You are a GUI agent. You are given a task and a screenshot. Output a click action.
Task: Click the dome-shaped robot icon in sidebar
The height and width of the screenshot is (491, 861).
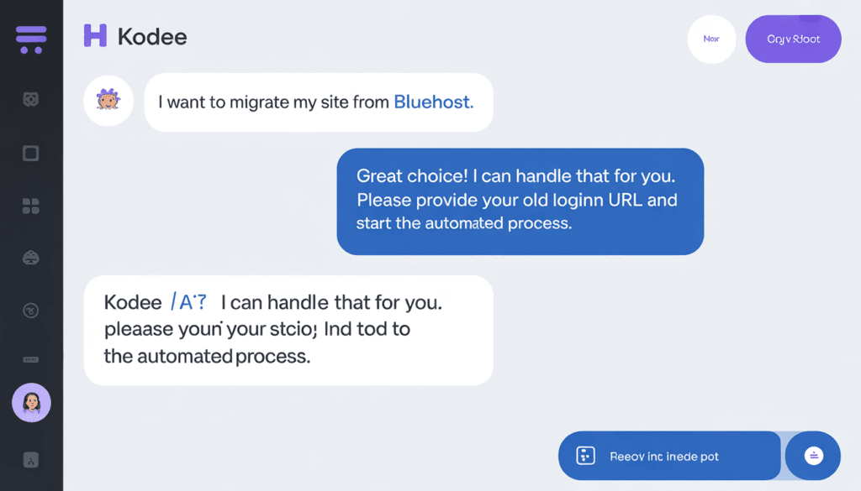tap(31, 259)
